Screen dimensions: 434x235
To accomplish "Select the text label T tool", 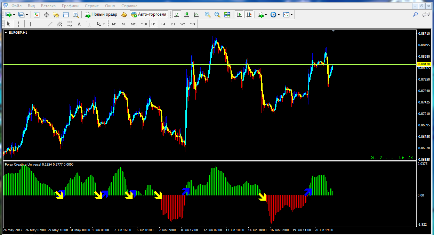I will (89, 24).
